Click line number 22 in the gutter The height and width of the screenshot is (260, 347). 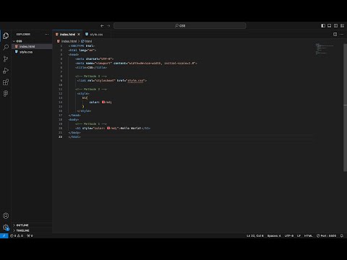tap(60, 136)
